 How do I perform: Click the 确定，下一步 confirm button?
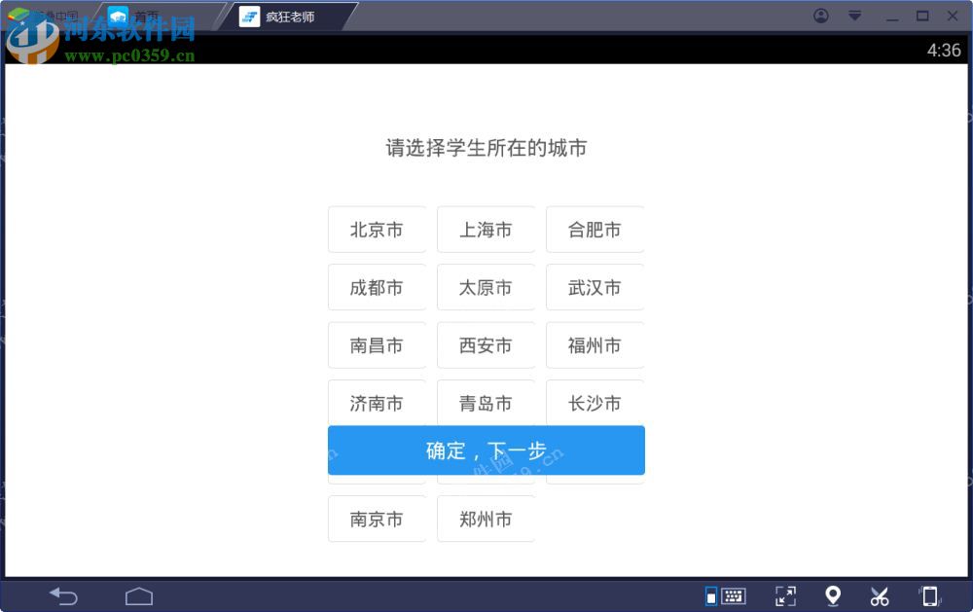486,450
